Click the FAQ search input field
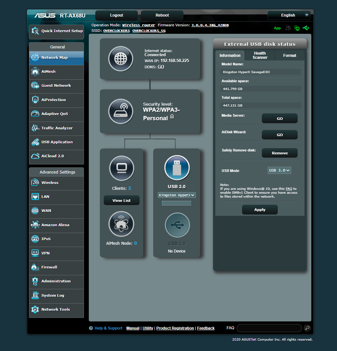The width and height of the screenshot is (337, 351). click(x=269, y=328)
